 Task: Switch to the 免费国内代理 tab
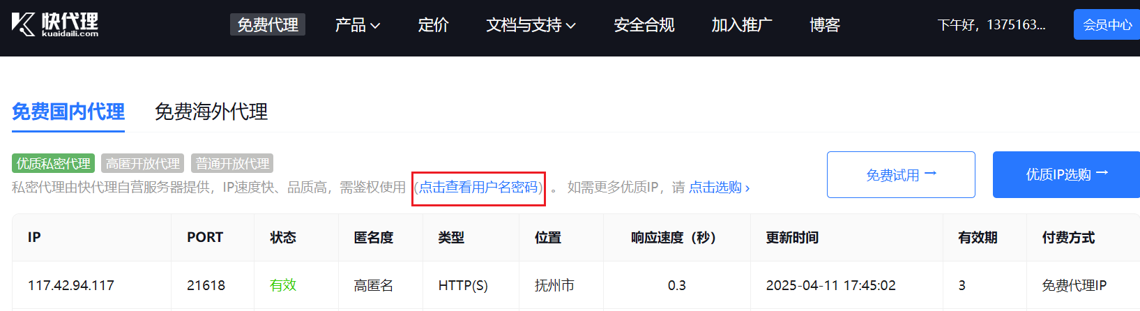[68, 112]
